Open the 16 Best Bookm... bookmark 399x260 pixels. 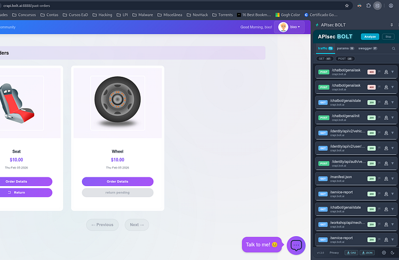254,15
